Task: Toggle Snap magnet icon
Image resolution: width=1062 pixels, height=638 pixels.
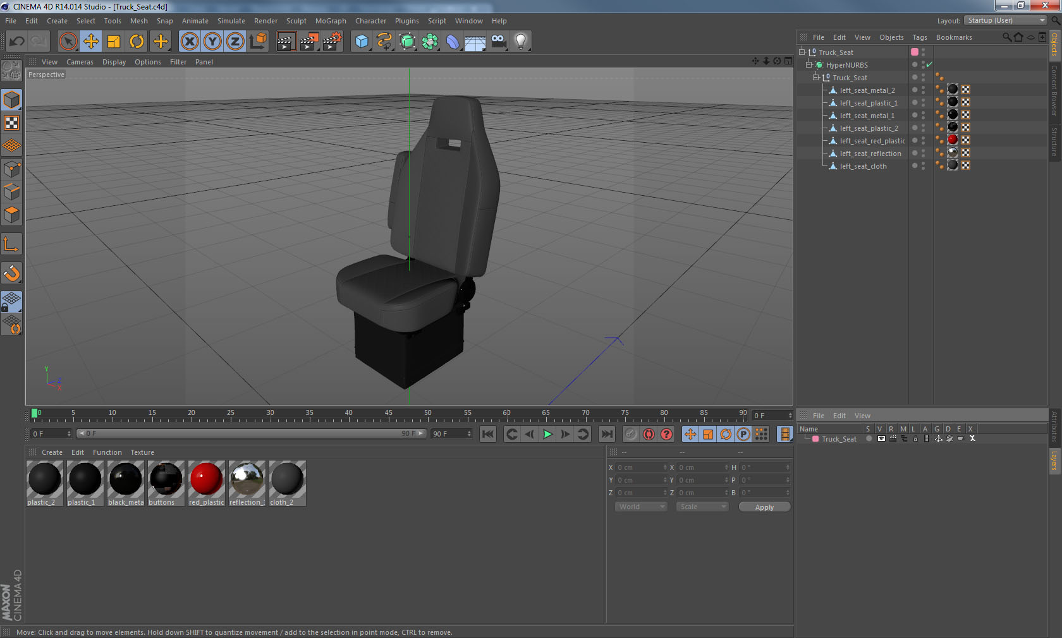Action: pos(11,273)
